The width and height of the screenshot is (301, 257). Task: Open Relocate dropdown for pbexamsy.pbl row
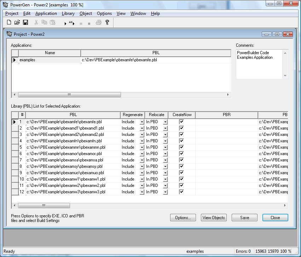tap(165, 166)
